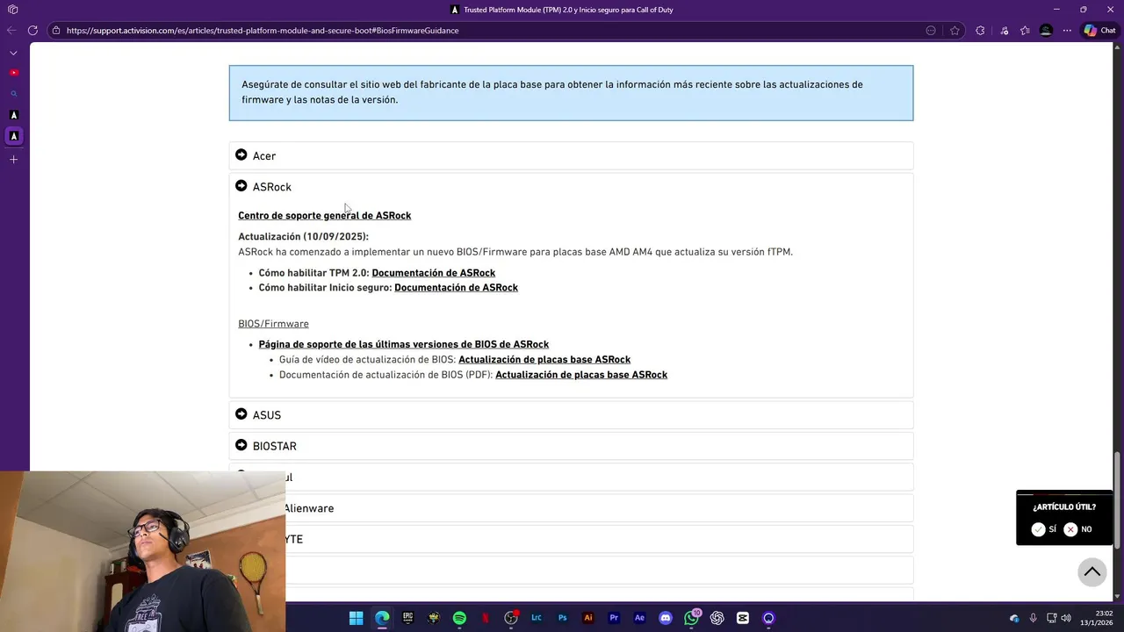Launch Epic Games from the taskbar
This screenshot has width=1124, height=632.
[407, 618]
